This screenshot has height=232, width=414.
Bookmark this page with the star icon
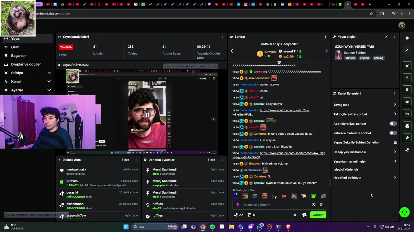(x=371, y=14)
